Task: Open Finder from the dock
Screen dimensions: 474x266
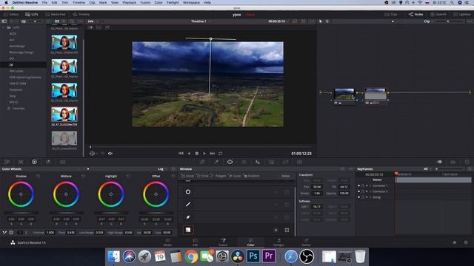Action: pos(113,256)
